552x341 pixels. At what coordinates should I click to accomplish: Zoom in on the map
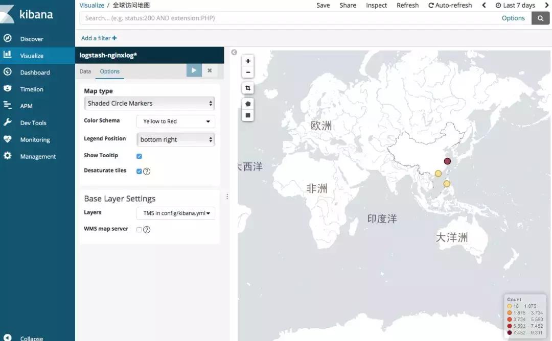pyautogui.click(x=248, y=61)
